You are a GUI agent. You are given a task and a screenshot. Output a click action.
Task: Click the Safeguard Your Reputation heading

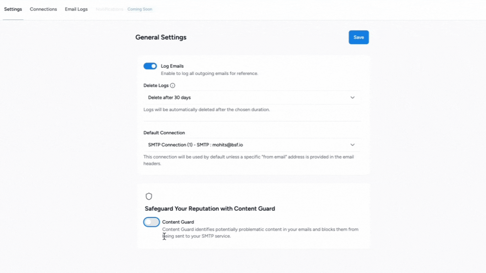coord(210,209)
